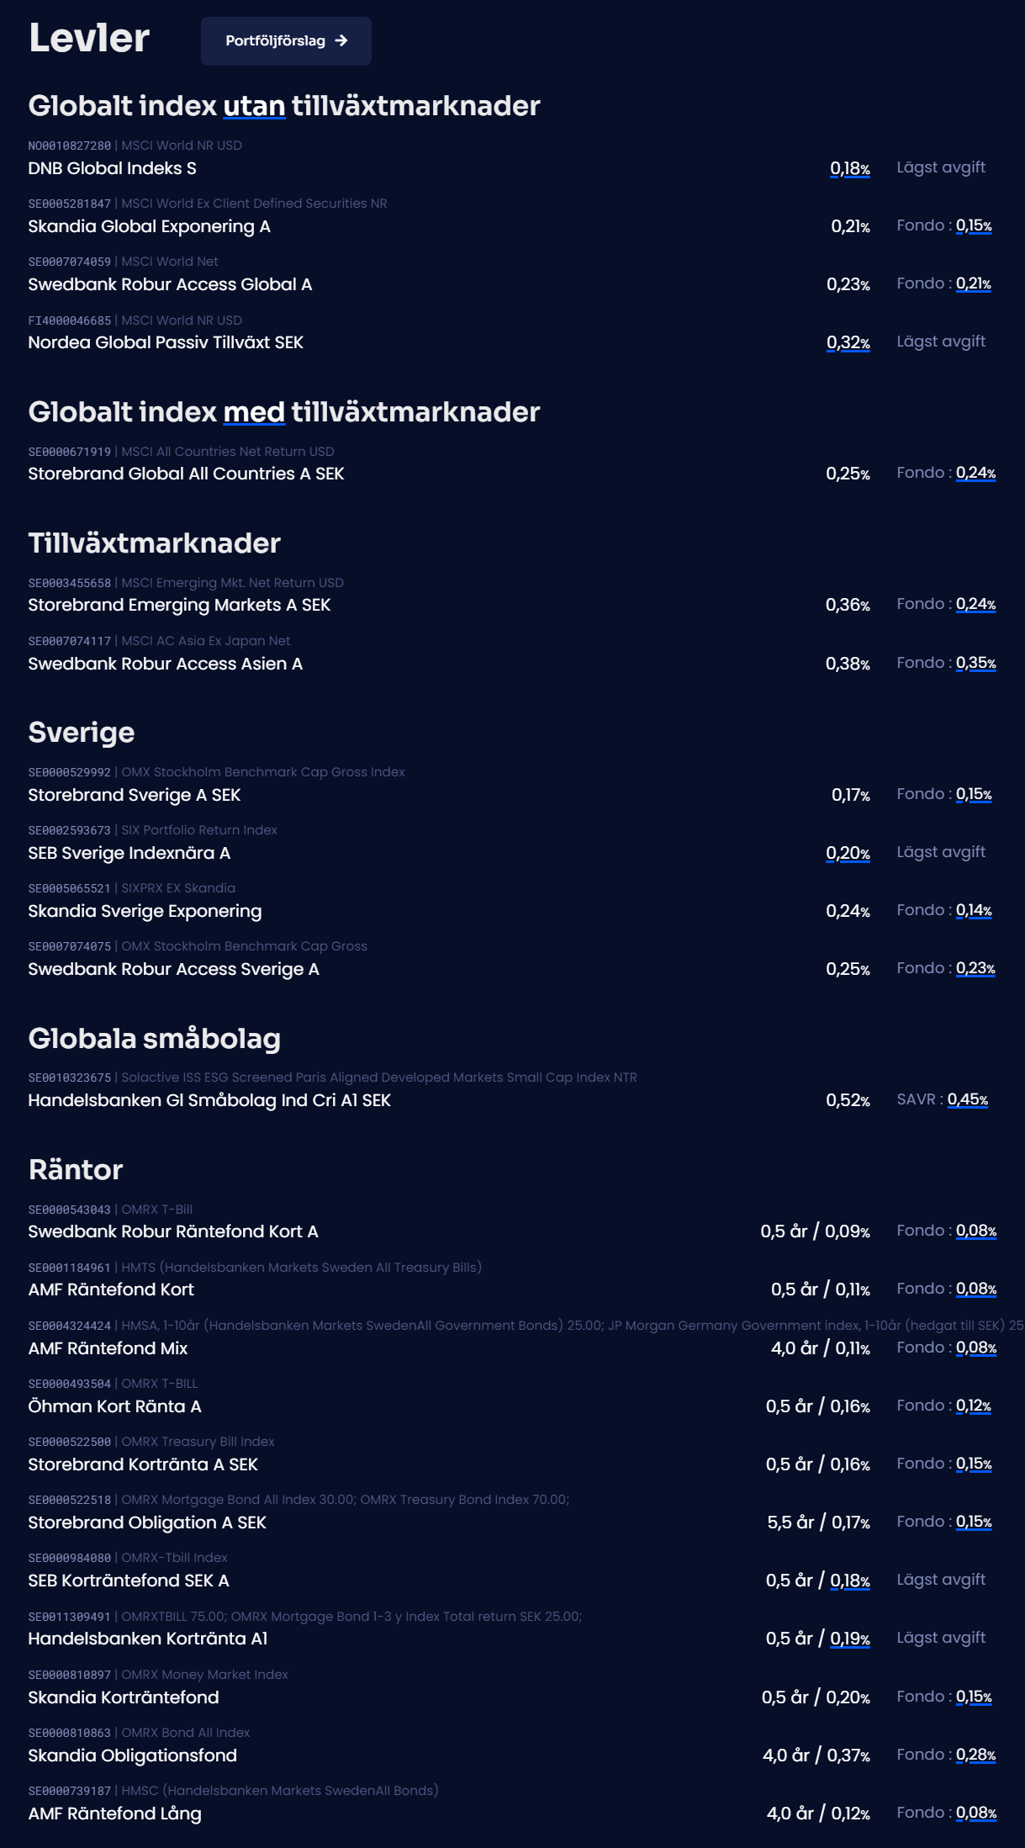Open DNB Global Indeks S 0,18% fee link

point(849,168)
